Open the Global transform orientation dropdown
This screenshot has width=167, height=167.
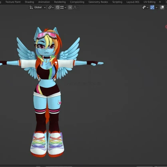38,8
